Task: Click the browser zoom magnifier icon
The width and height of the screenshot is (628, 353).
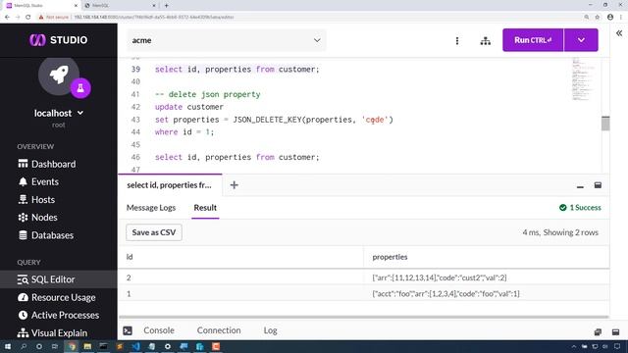Action: click(587, 18)
